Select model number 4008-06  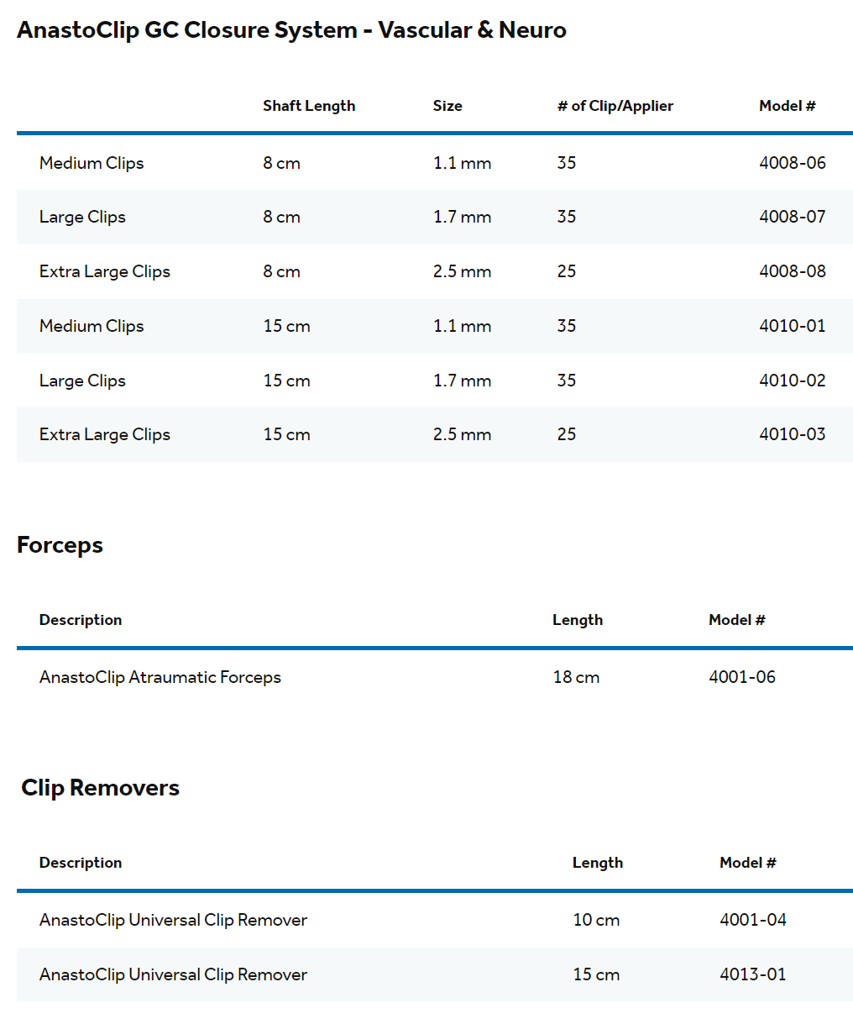point(792,163)
